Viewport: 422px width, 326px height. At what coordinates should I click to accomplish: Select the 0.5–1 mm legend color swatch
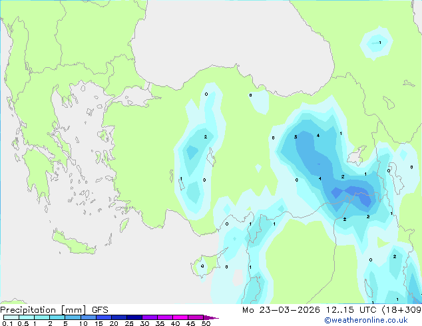27,317
